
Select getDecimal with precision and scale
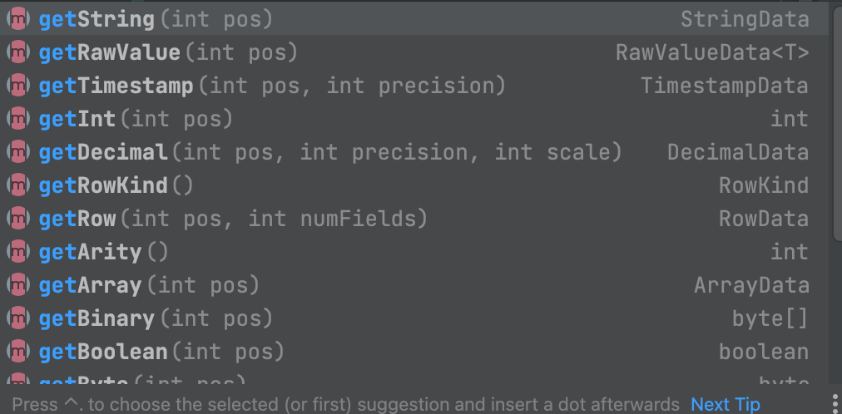point(414,153)
